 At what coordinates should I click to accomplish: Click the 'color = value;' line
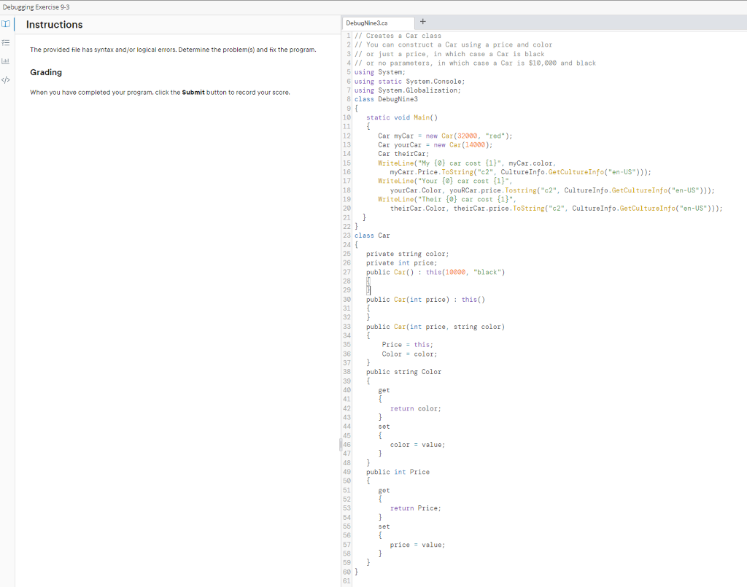(x=417, y=445)
